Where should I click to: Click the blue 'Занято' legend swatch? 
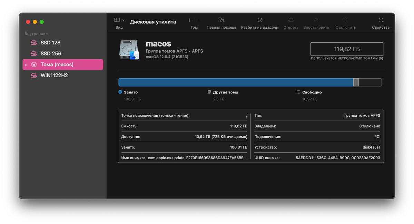[x=120, y=92]
